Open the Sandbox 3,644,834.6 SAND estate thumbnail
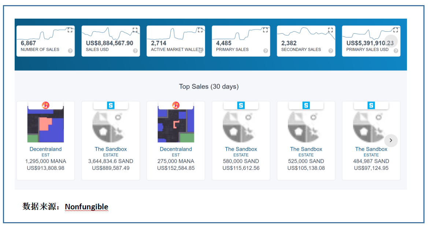The height and width of the screenshot is (228, 430). coord(111,126)
